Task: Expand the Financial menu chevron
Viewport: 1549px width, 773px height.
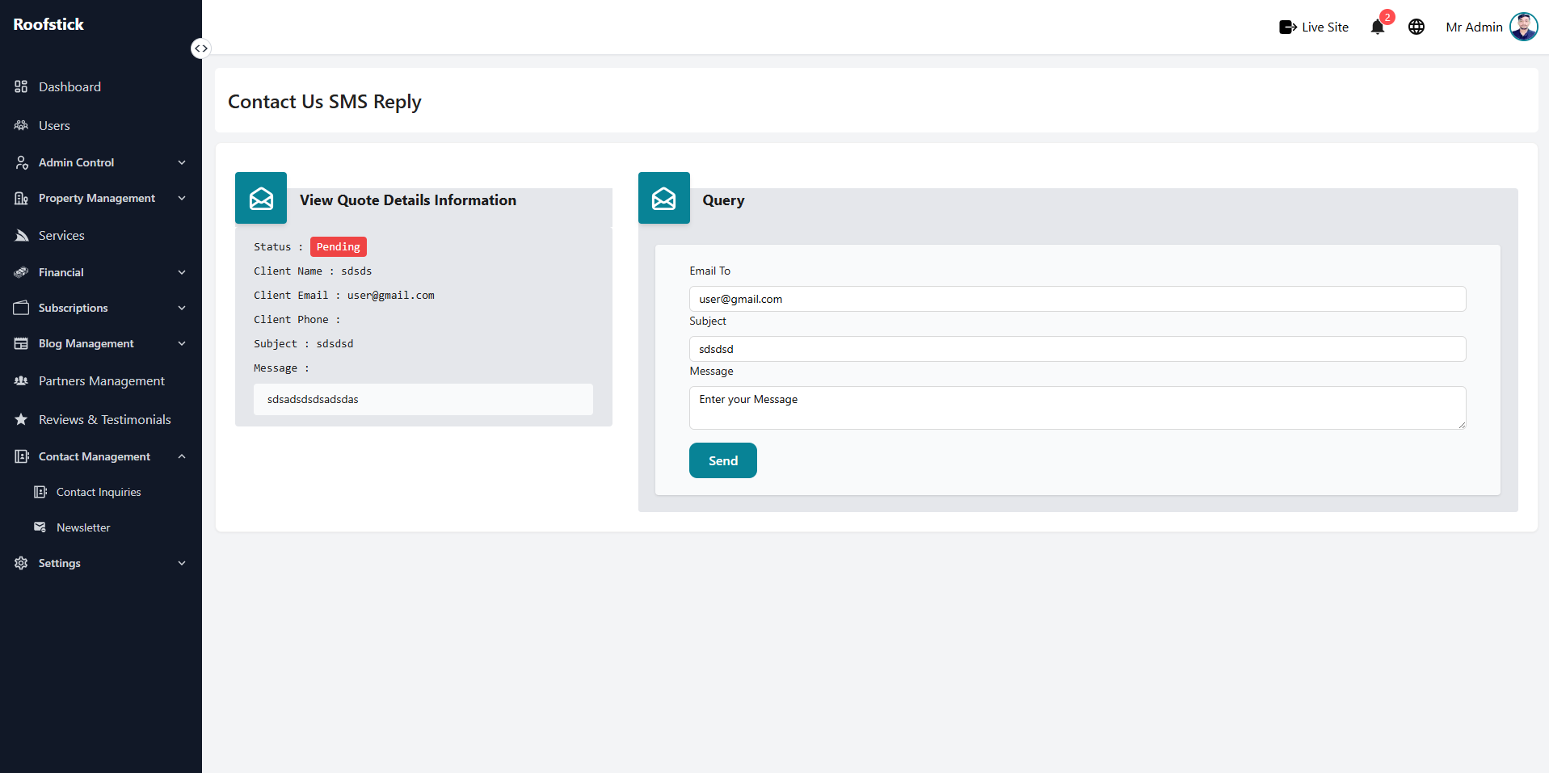Action: pos(182,272)
